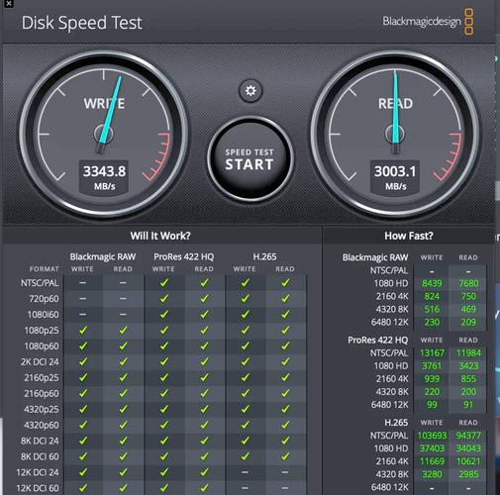Close the Disk Speed Test window
The width and height of the screenshot is (500, 495).
point(9,4)
